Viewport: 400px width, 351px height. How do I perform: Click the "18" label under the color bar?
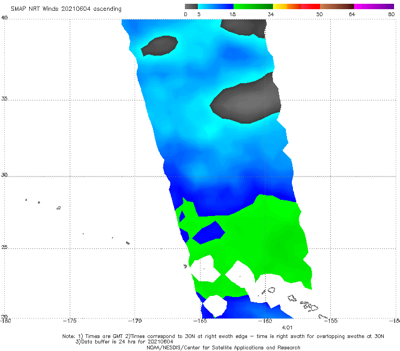(232, 14)
